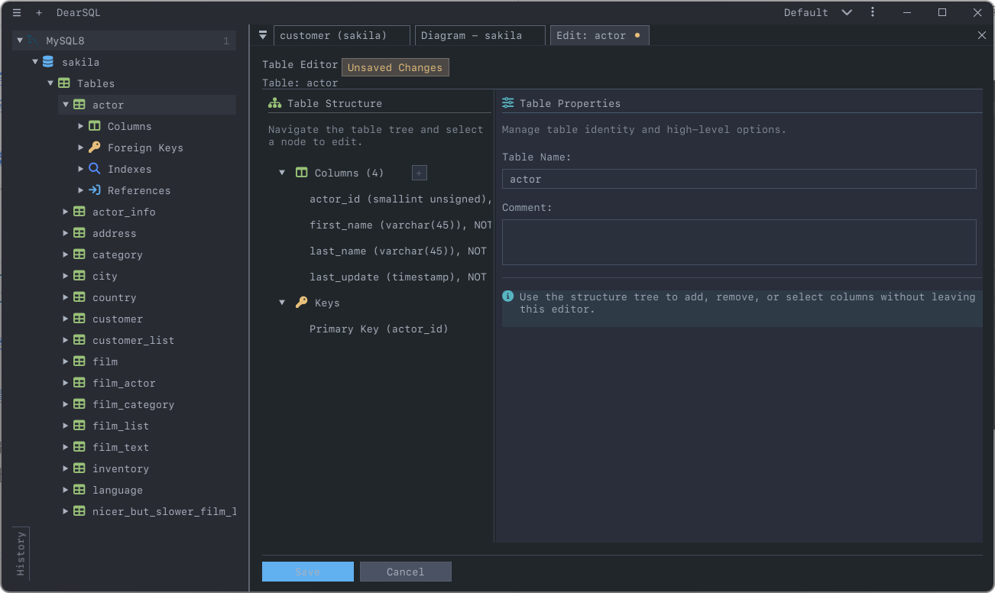
Task: Switch to the Diagram - sakila tab
Action: [x=480, y=36]
